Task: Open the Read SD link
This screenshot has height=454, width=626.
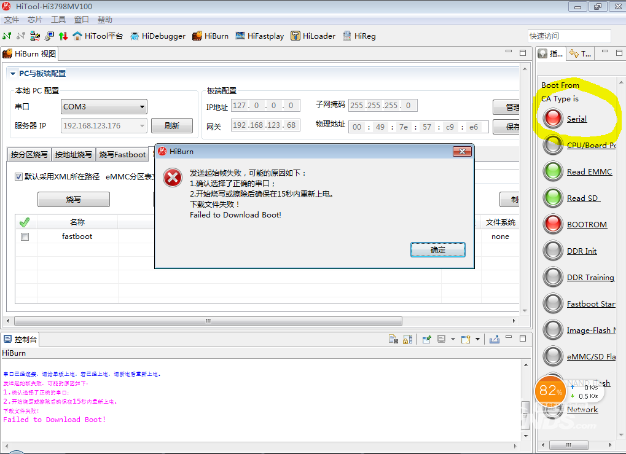Action: (x=583, y=198)
